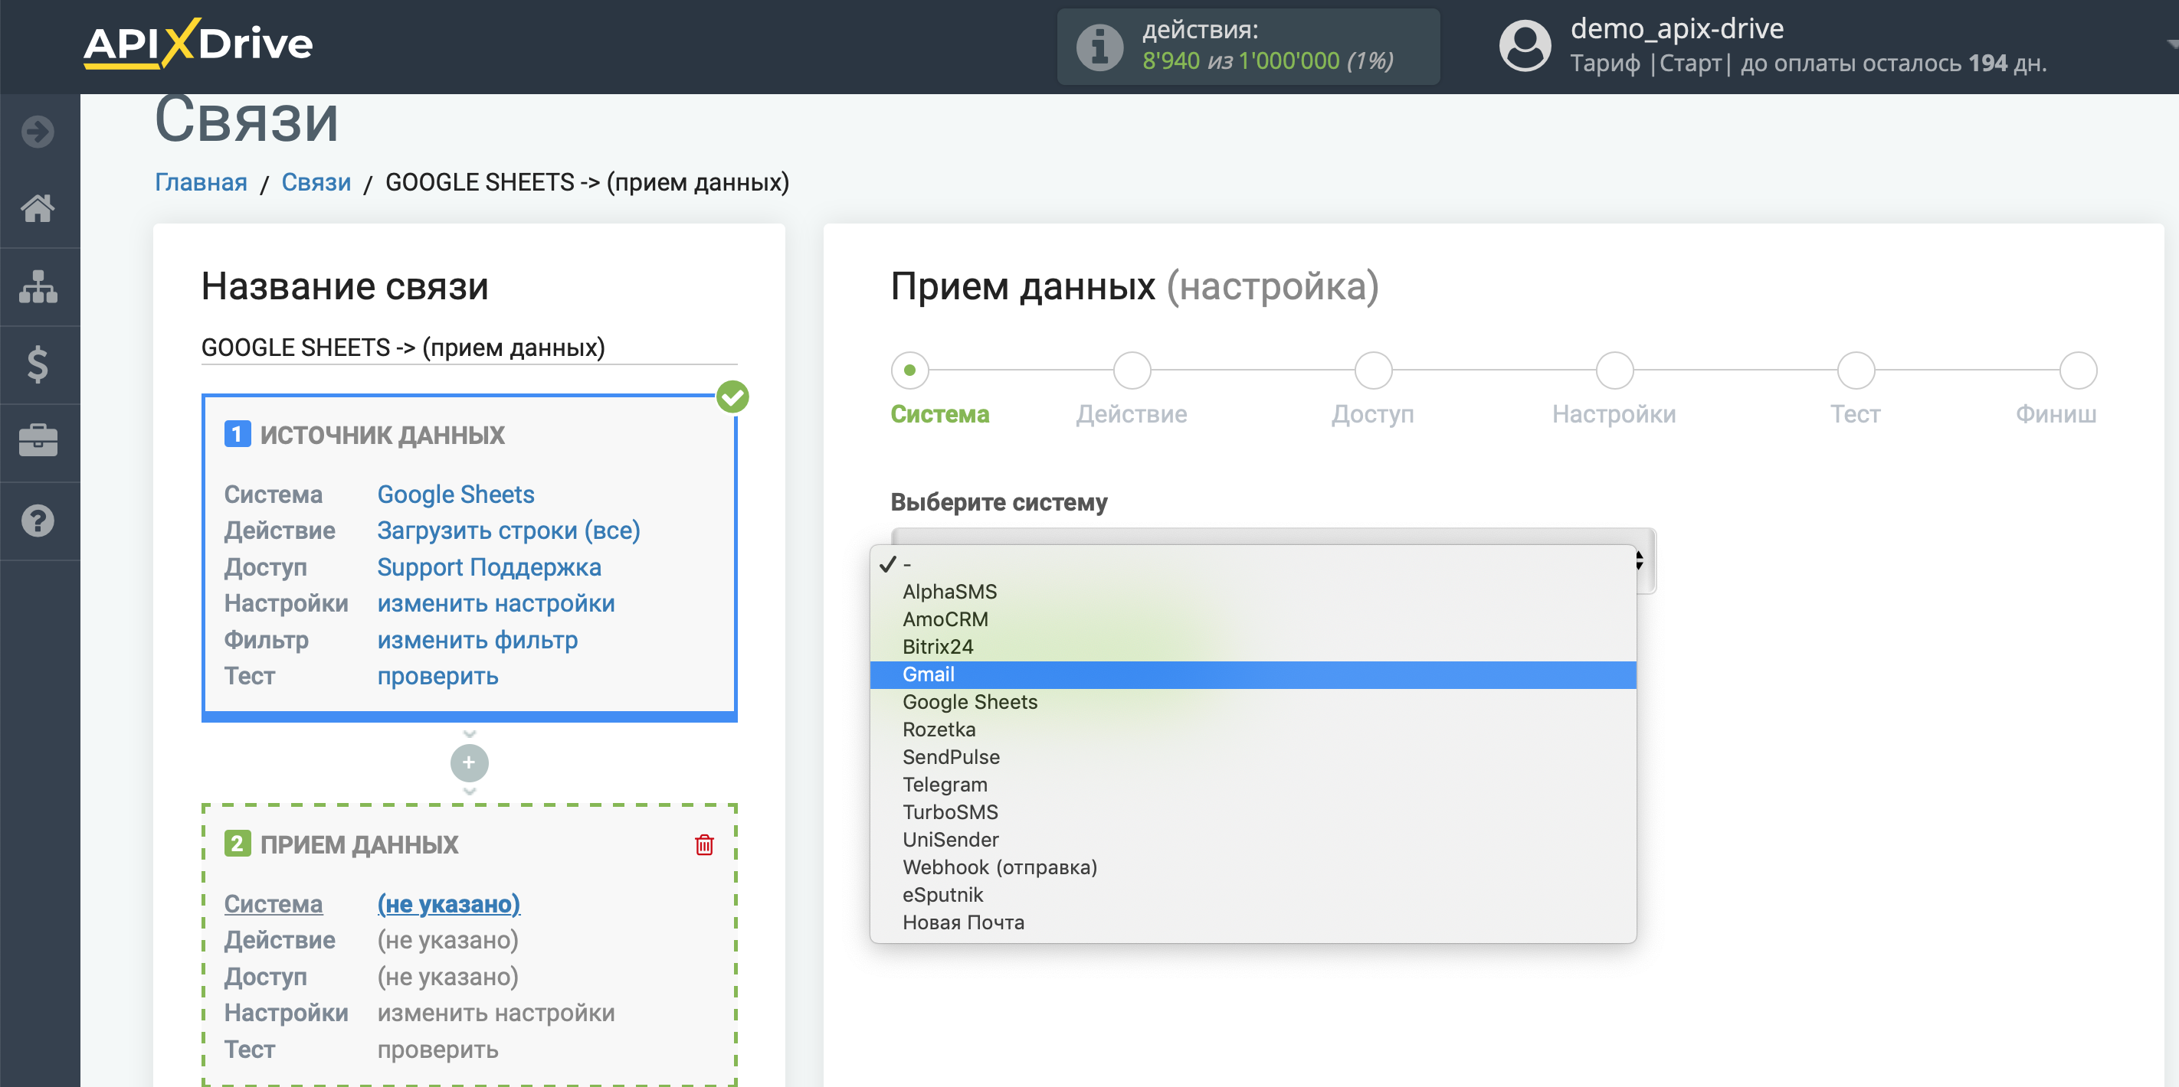This screenshot has width=2179, height=1087.
Task: Click the system select dropdown arrows
Action: coord(1640,560)
